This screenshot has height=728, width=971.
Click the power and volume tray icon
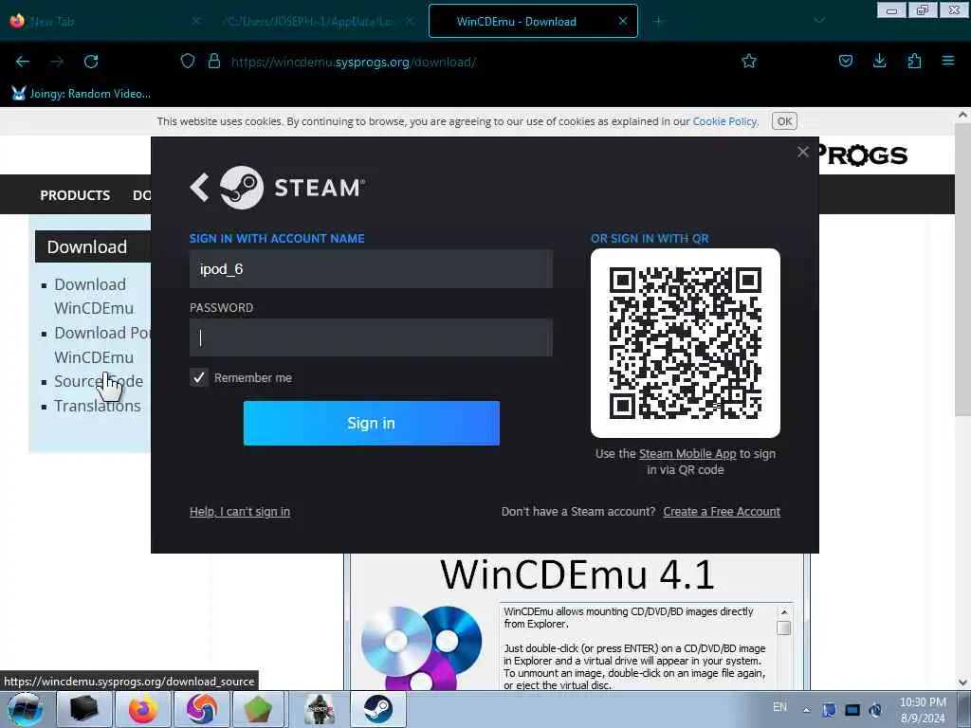coord(875,710)
